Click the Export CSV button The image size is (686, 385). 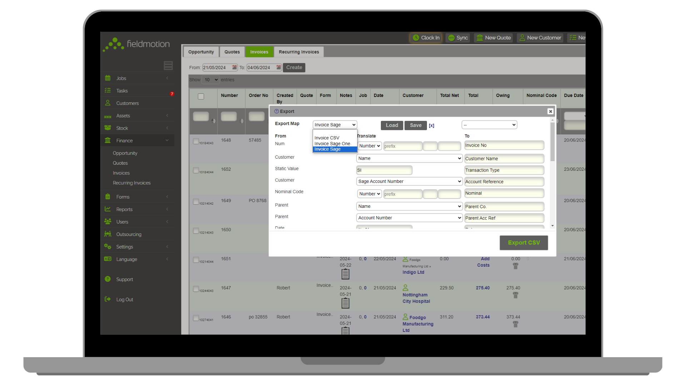coord(523,242)
